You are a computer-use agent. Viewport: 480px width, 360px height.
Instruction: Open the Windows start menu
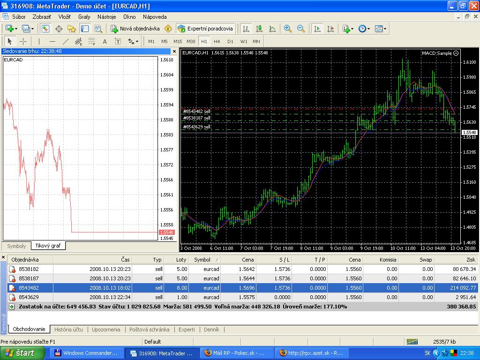click(x=19, y=353)
